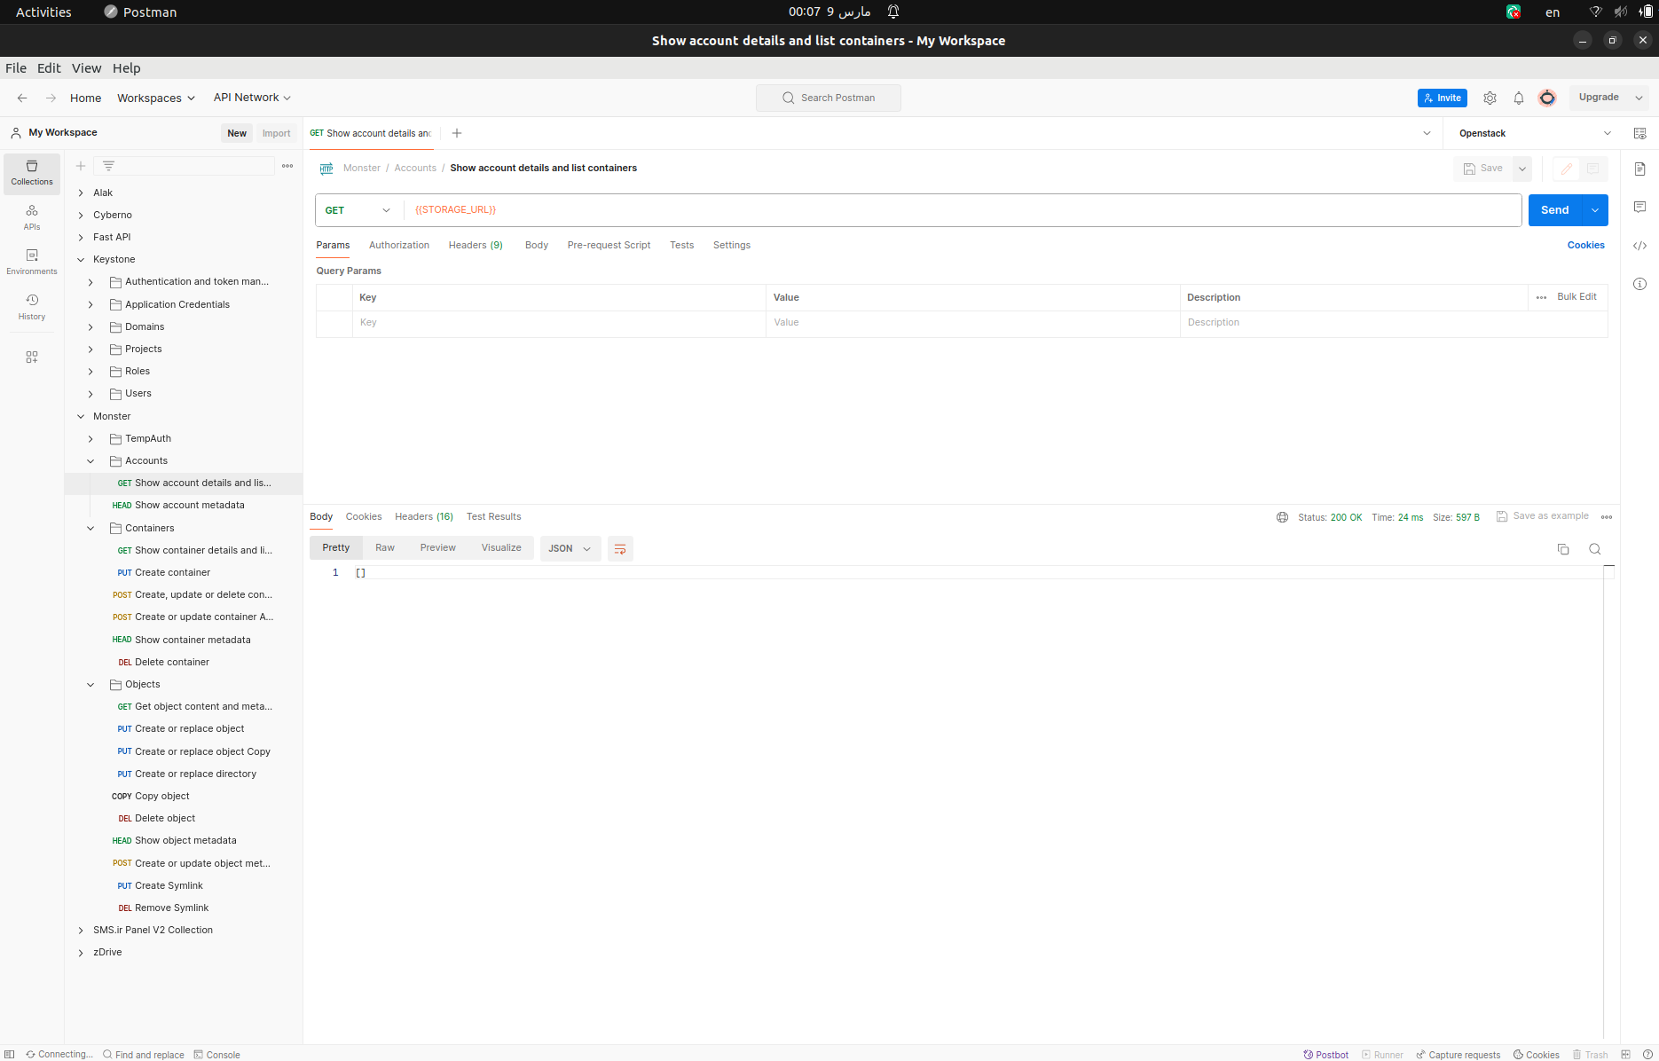Open the request info icon
Viewport: 1659px width, 1061px height.
[x=1639, y=284]
